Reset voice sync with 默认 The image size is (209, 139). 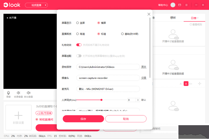(144, 100)
